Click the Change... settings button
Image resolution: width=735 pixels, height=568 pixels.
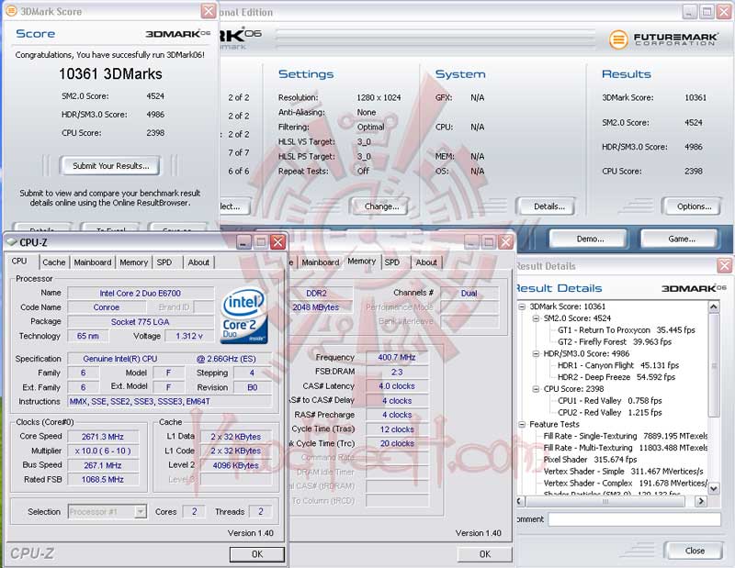coord(381,206)
